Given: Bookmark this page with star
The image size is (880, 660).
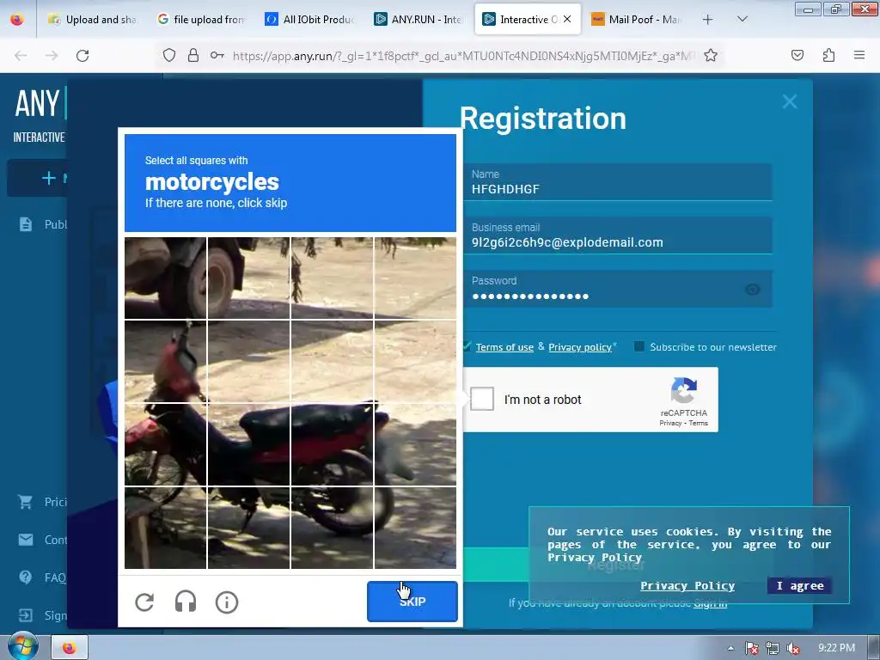Looking at the screenshot, I should [711, 55].
